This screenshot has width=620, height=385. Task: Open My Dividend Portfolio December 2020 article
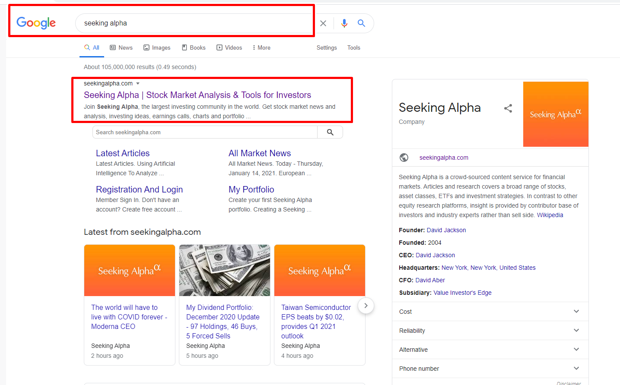(223, 322)
